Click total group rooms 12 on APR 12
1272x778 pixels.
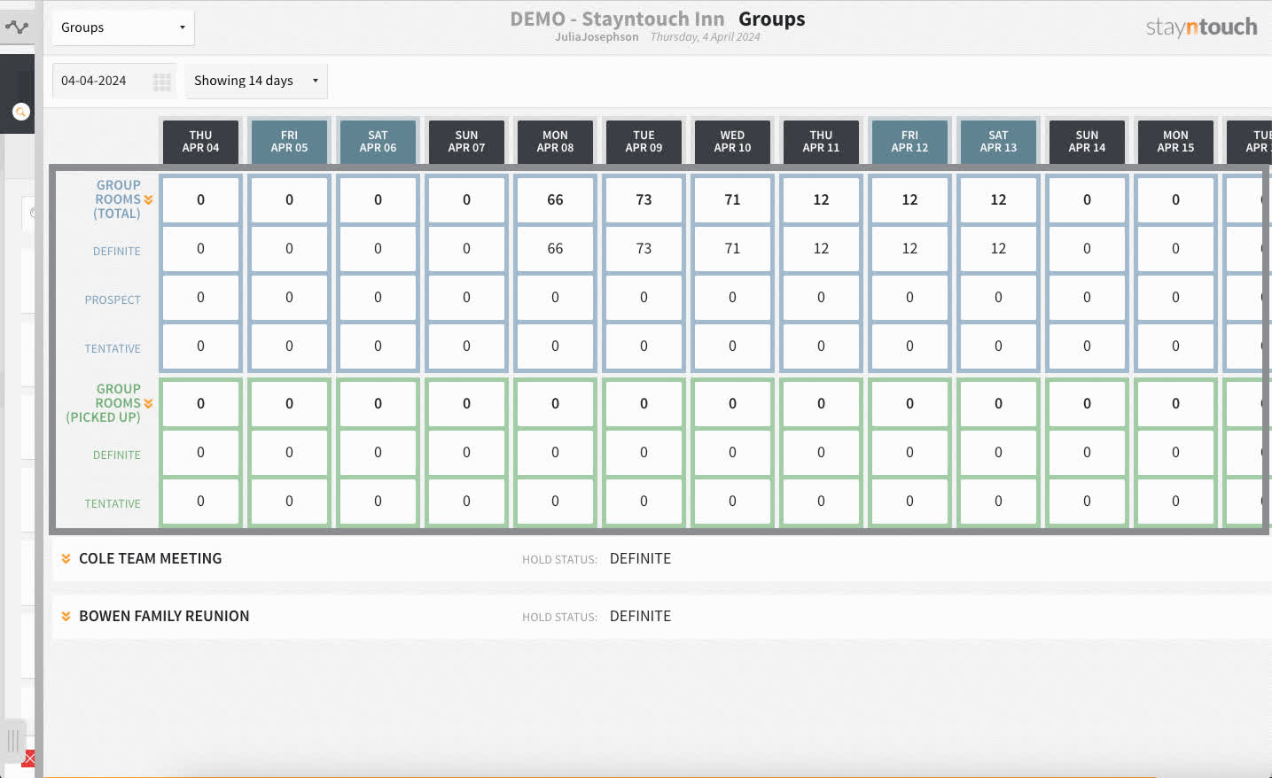[909, 200]
